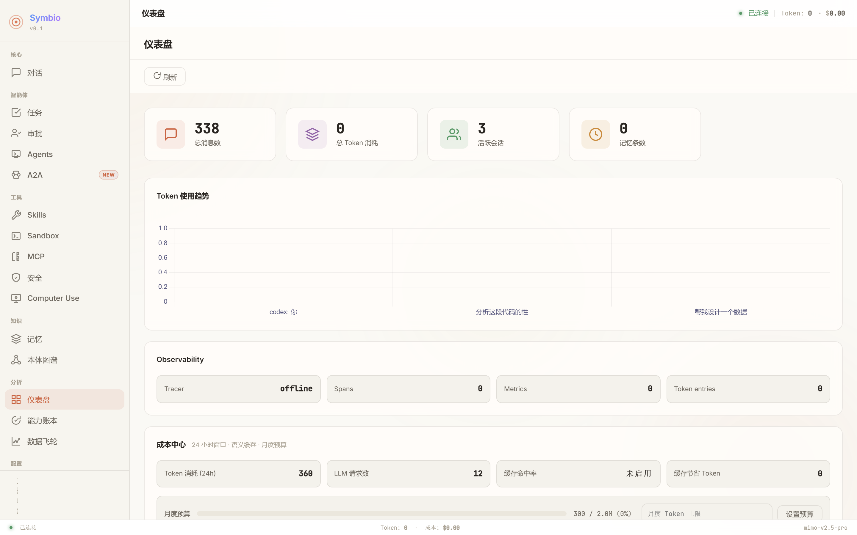Click the 成本中心 section title
Image resolution: width=857 pixels, height=535 pixels.
click(x=171, y=444)
